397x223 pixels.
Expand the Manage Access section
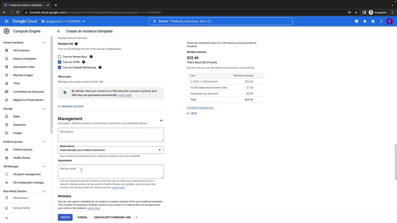pos(71,107)
